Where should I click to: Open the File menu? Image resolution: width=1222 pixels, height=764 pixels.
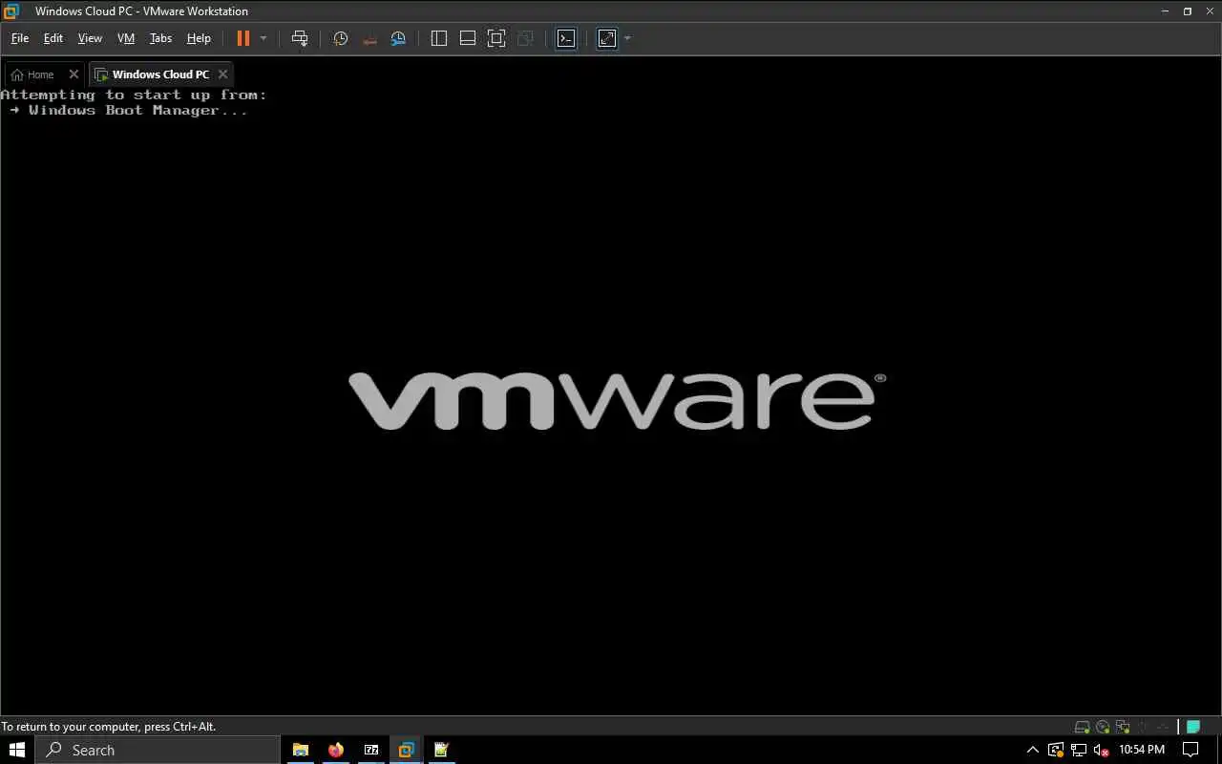click(x=20, y=38)
